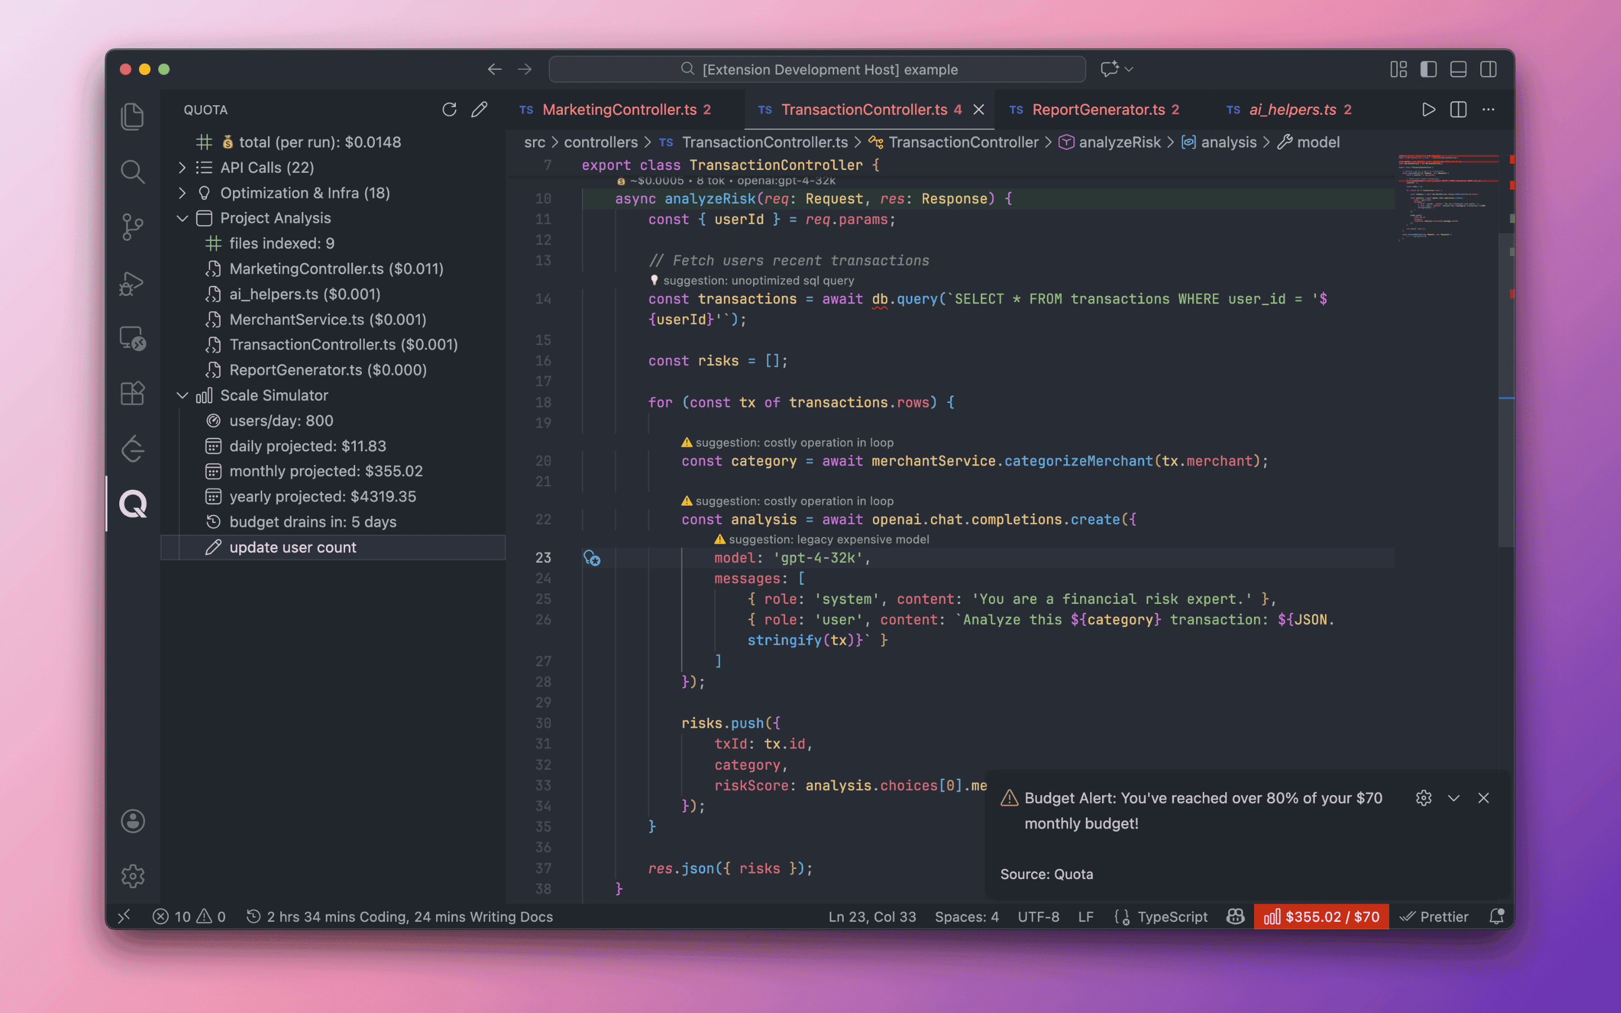Click the edit pencil in Quota header
The image size is (1621, 1013).
click(x=479, y=109)
